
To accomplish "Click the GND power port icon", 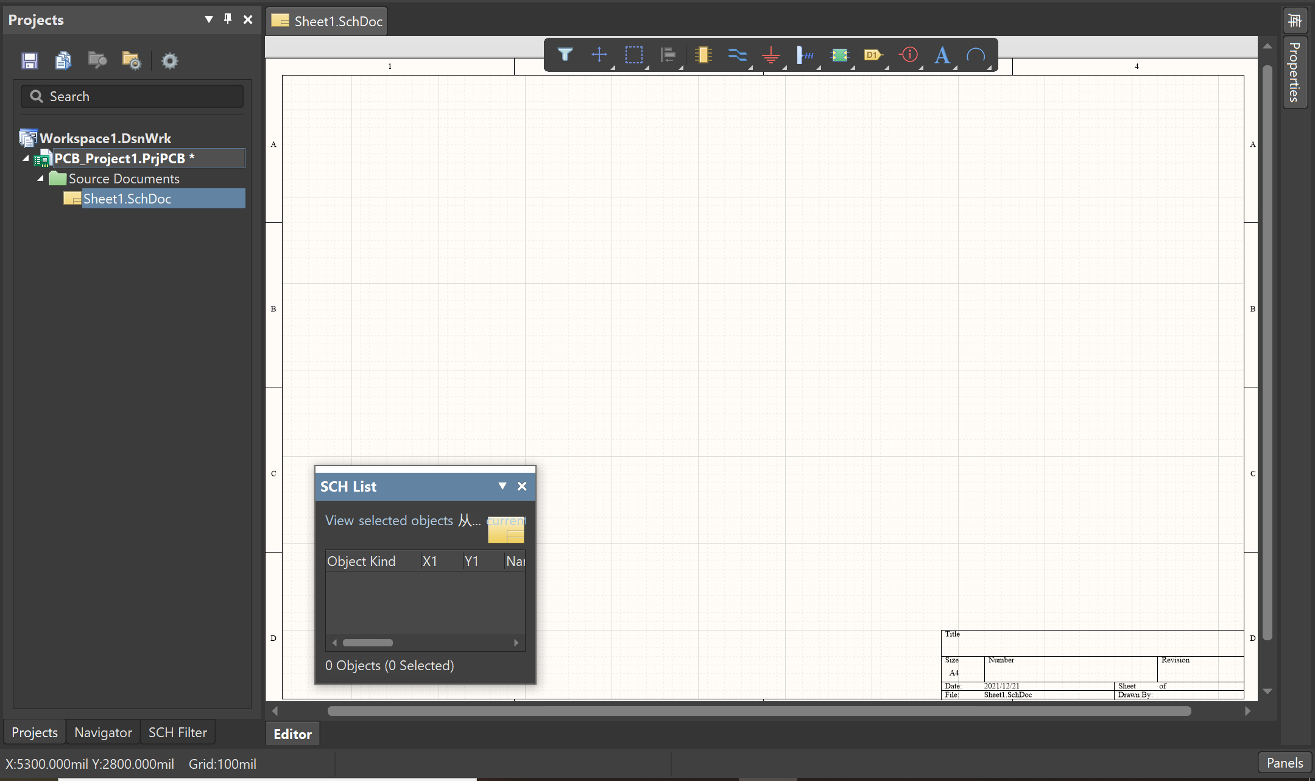I will (771, 55).
